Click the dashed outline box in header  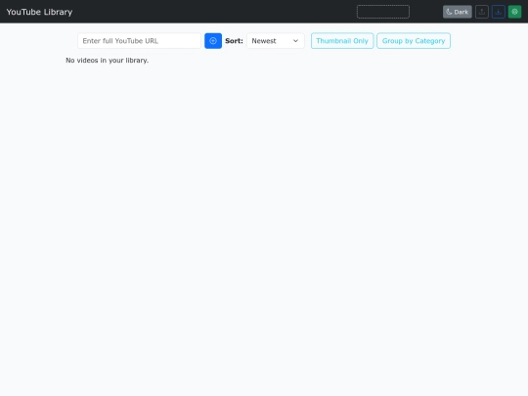pyautogui.click(x=383, y=12)
